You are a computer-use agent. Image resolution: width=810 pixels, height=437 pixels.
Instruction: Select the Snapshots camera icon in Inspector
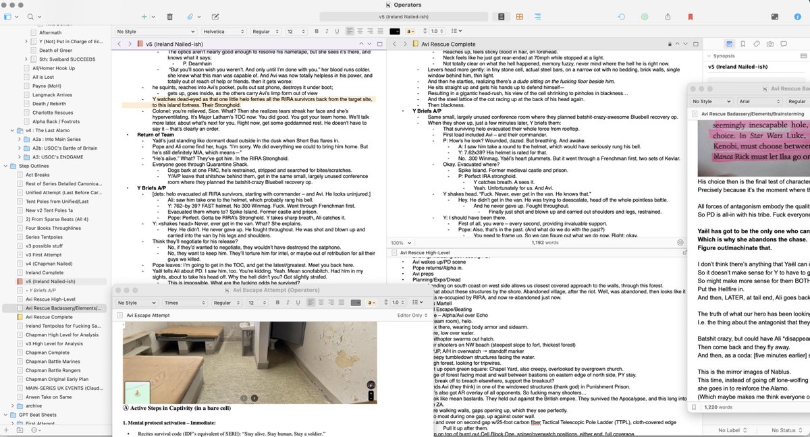tap(770, 44)
